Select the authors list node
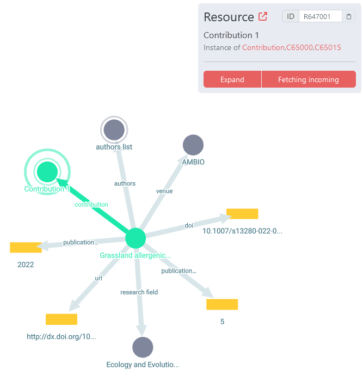Image resolution: width=363 pixels, height=376 pixels. [114, 130]
